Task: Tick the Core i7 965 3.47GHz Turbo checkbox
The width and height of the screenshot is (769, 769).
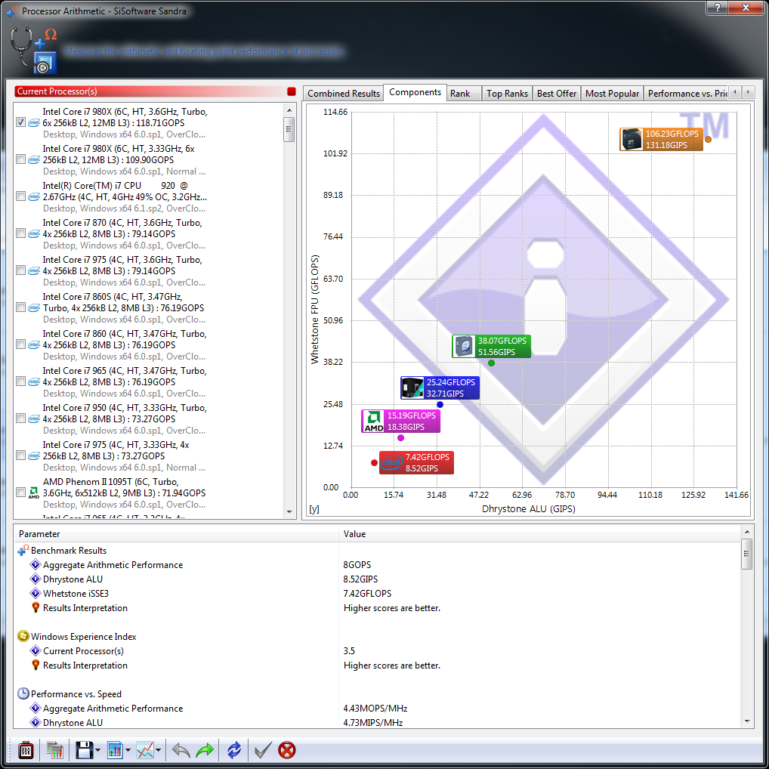Action: [x=20, y=381]
